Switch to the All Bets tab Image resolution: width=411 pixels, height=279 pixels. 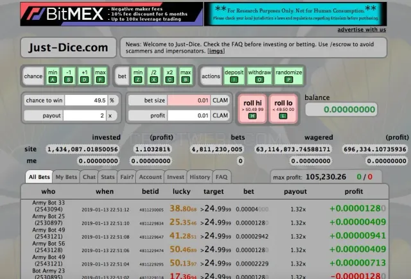pyautogui.click(x=39, y=177)
